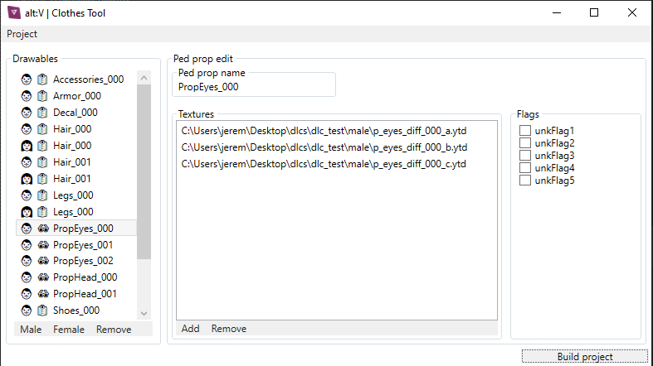Click the male face icon beside Decal_000
The image size is (653, 366).
tap(27, 113)
